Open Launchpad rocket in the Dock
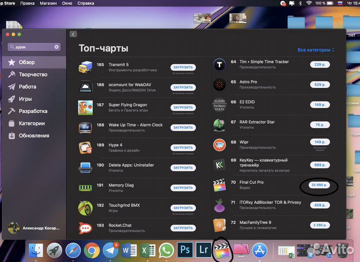This screenshot has width=360, height=262. click(54, 250)
